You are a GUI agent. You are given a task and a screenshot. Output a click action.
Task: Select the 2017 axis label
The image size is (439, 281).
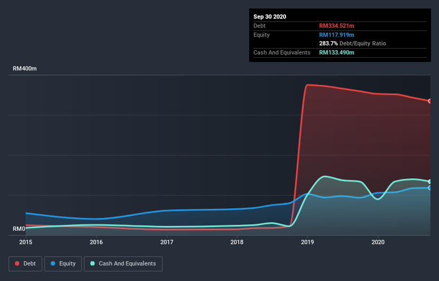[167, 242]
